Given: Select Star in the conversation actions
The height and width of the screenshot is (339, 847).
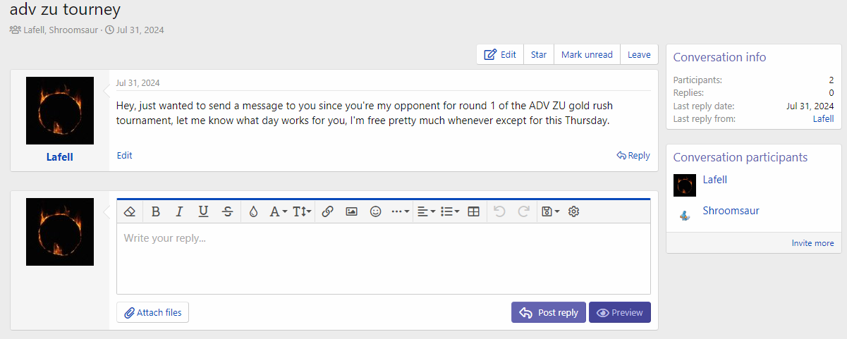Looking at the screenshot, I should point(539,54).
